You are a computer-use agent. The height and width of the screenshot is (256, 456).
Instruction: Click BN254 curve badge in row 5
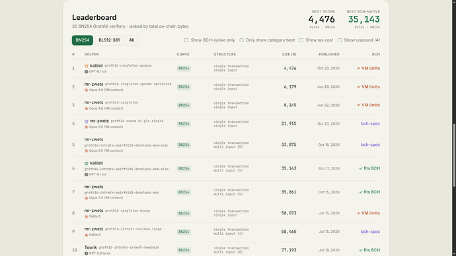pos(184,145)
